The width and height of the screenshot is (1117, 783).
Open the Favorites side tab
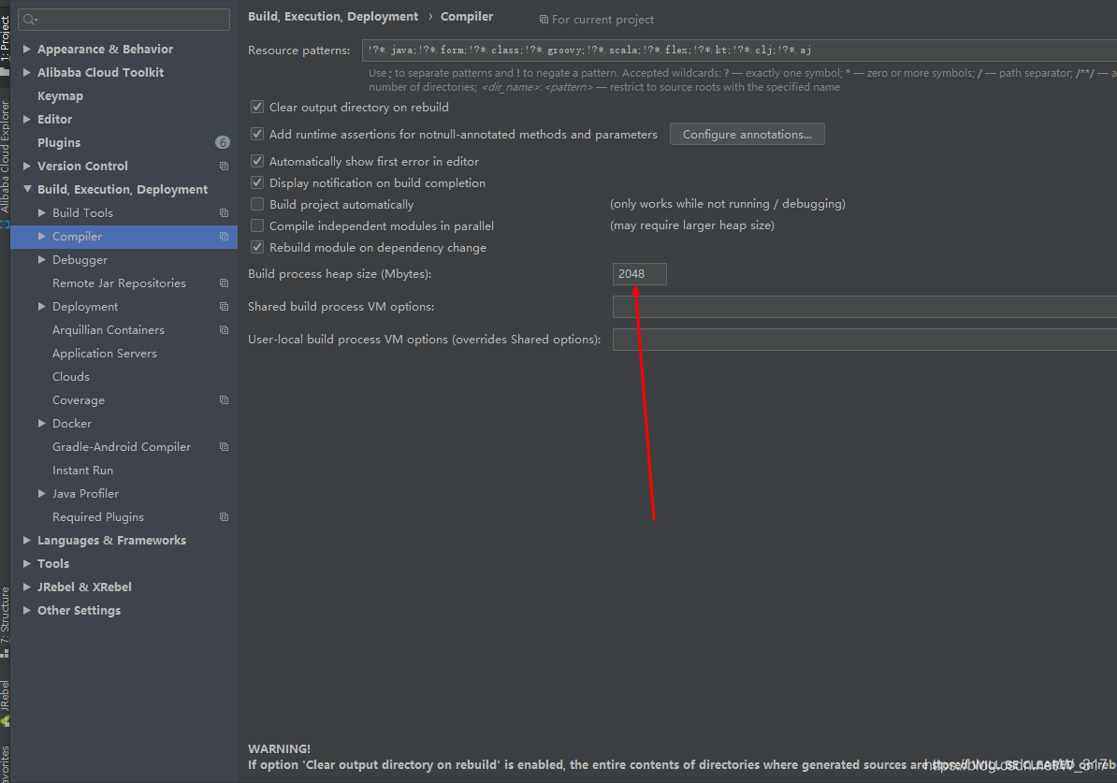5,764
